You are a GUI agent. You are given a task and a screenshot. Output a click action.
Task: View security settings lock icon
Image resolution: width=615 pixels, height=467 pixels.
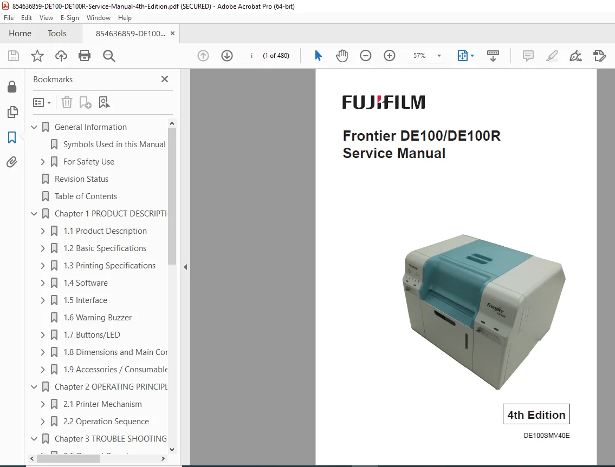12,87
